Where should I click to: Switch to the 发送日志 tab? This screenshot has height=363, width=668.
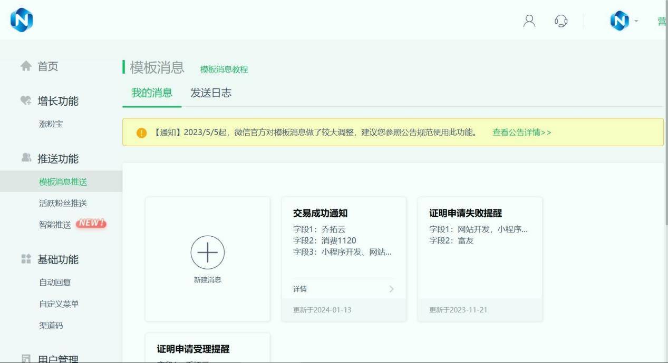pos(211,93)
